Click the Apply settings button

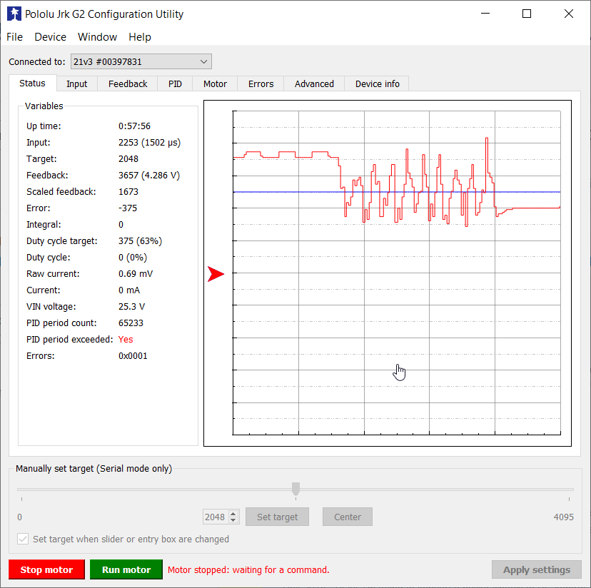pos(536,569)
